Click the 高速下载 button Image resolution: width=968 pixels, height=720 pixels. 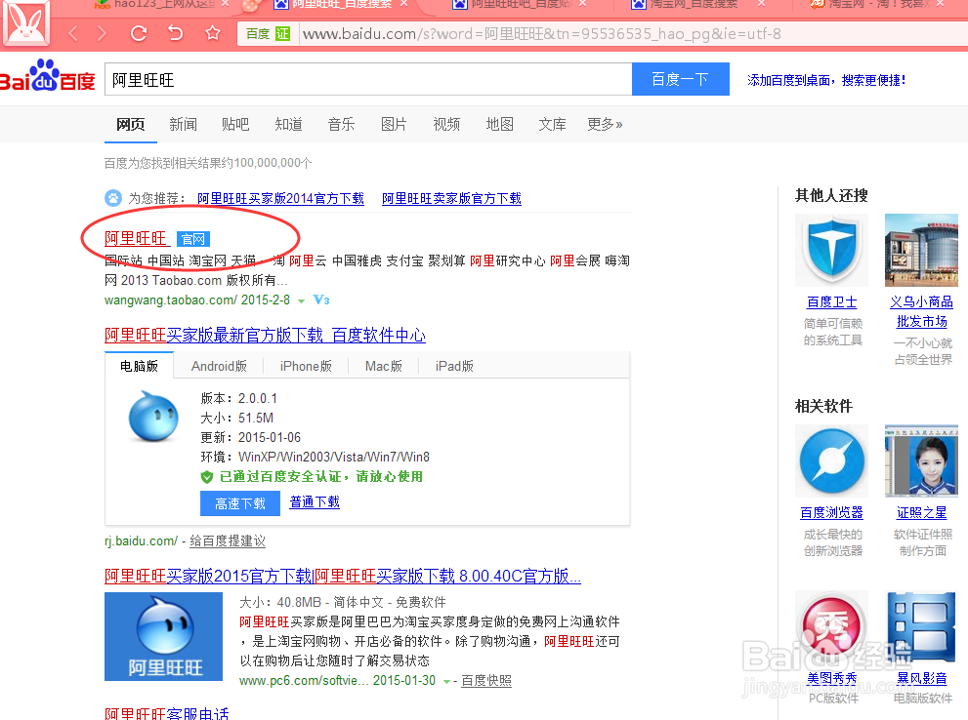tap(240, 503)
